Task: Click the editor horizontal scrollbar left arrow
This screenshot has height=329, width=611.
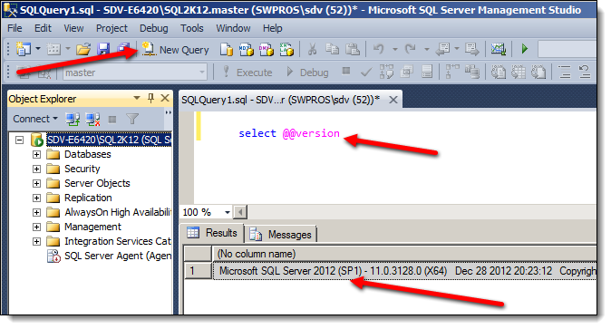Action: [240, 212]
